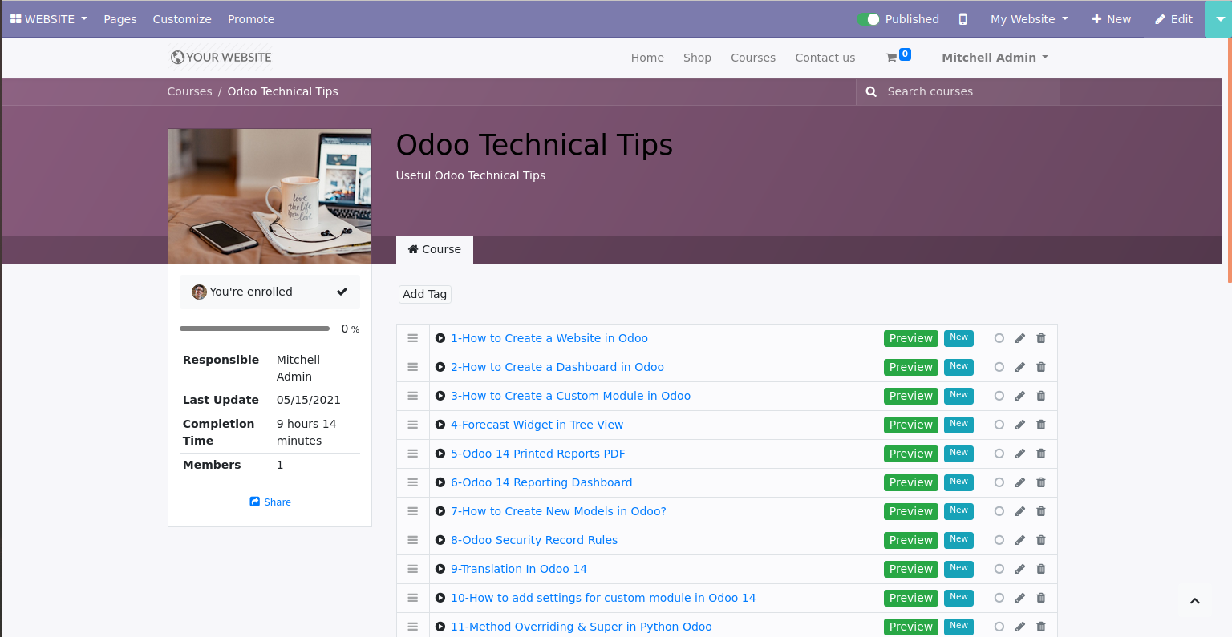Open the shopping cart icon
Viewport: 1232px width, 637px height.
(x=891, y=58)
